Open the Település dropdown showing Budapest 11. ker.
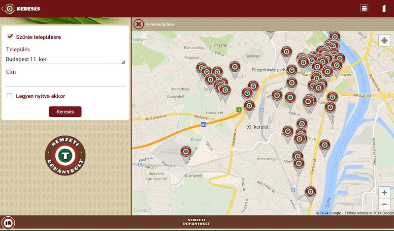The image size is (394, 231). 66,59
